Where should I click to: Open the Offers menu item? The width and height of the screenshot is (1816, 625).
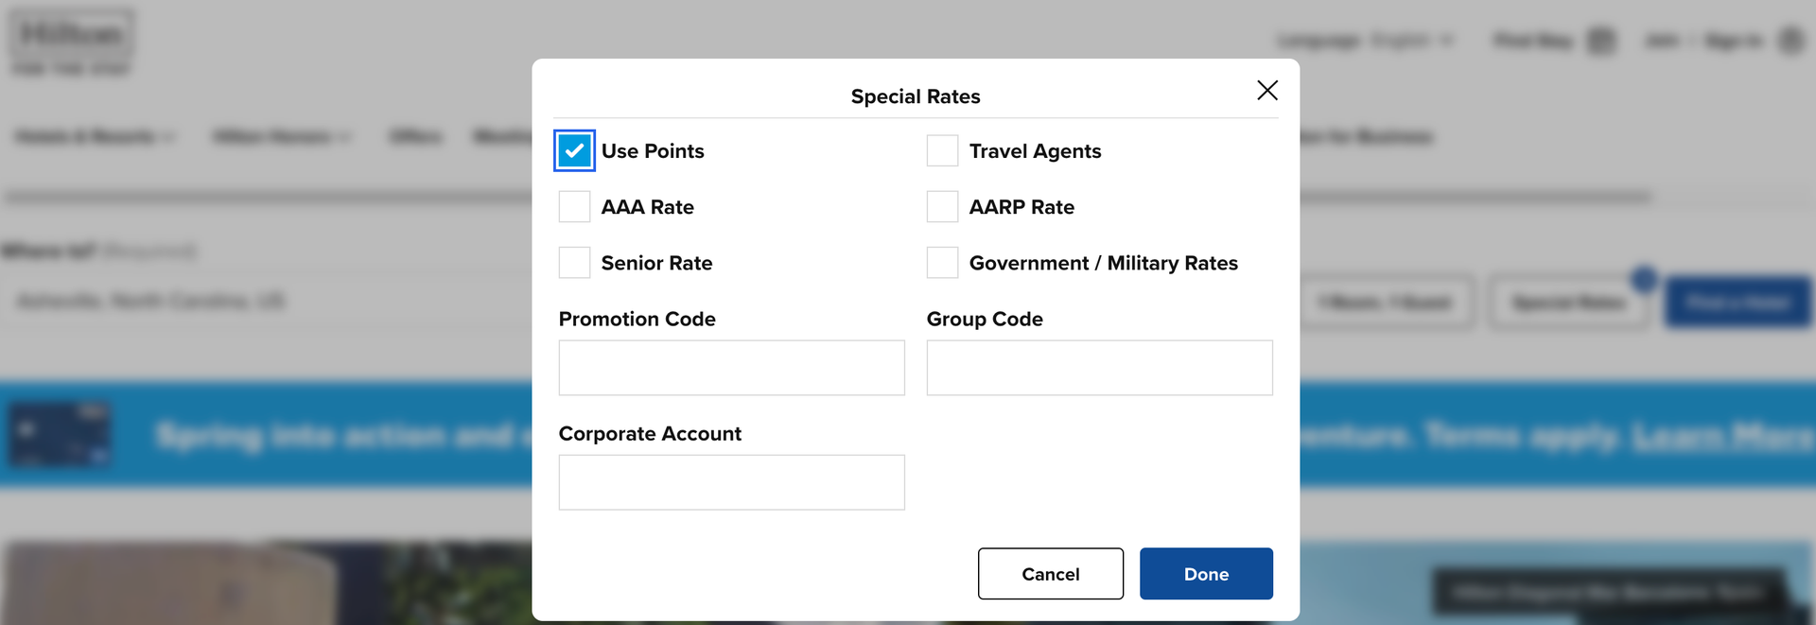point(414,136)
